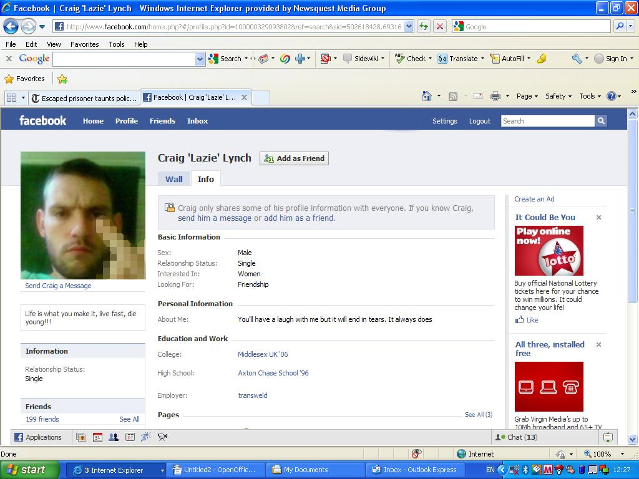Open the 199 friends link
The height and width of the screenshot is (479, 639).
[42, 419]
